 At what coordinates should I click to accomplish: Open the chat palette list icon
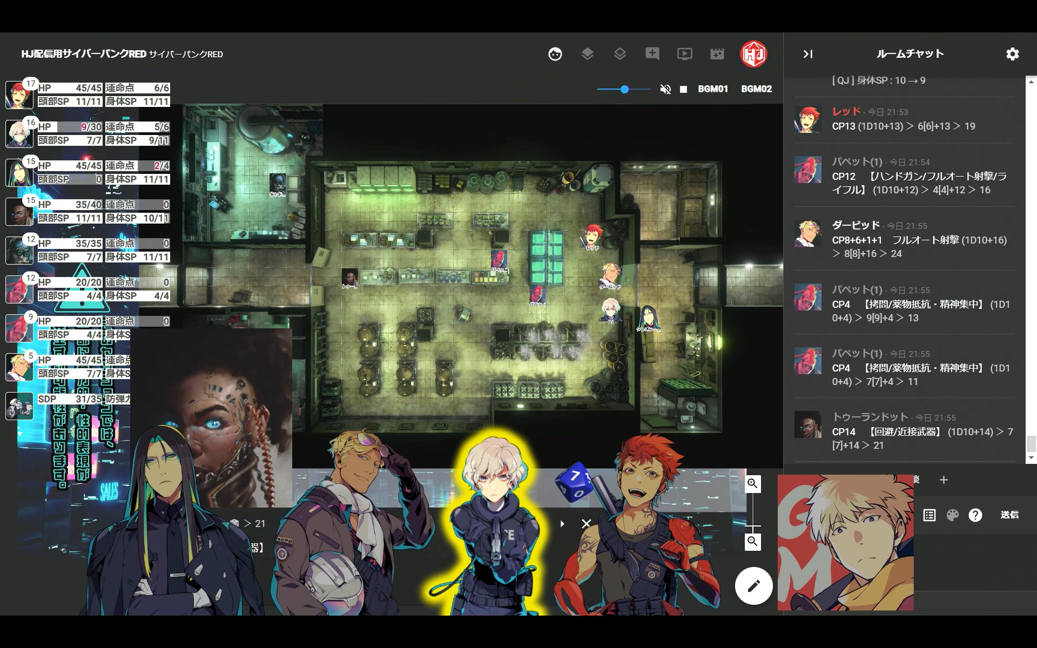click(929, 515)
